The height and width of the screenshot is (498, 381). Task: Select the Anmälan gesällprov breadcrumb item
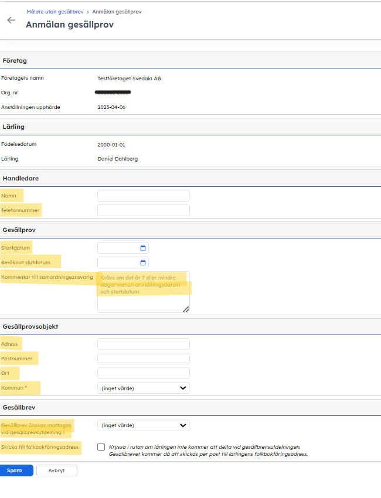(117, 12)
